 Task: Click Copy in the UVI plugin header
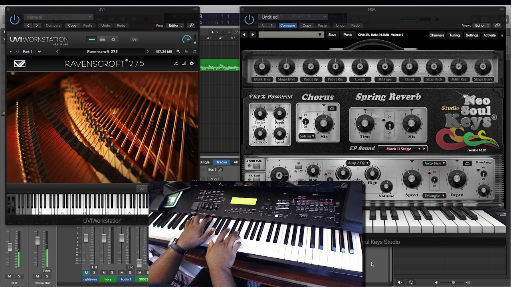(x=72, y=26)
